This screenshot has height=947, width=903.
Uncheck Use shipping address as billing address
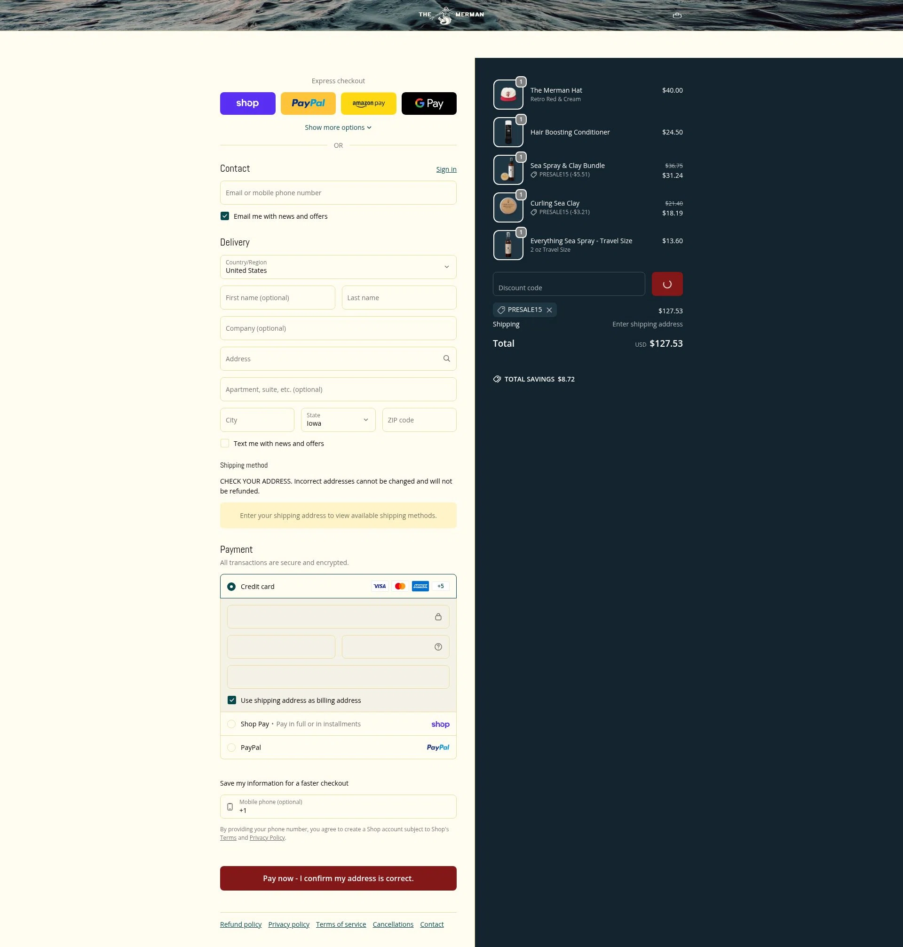click(x=231, y=700)
